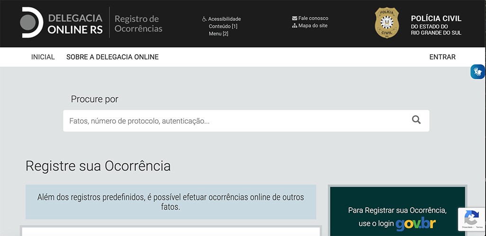The image size is (486, 236).
Task: Click ENTRAR to log in
Action: pos(442,57)
